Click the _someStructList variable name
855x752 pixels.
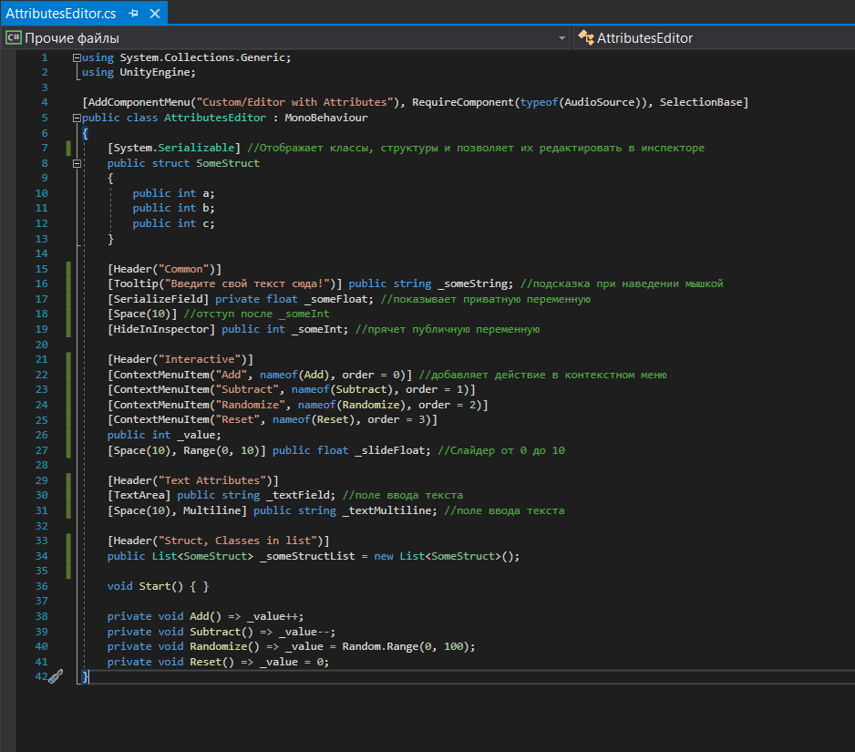307,556
